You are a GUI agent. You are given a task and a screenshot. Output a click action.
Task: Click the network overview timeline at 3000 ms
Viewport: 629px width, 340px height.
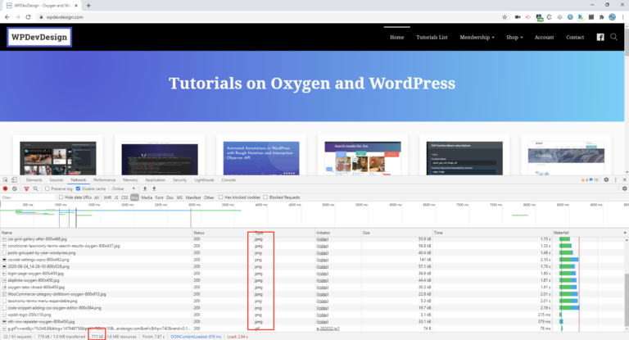(x=194, y=205)
